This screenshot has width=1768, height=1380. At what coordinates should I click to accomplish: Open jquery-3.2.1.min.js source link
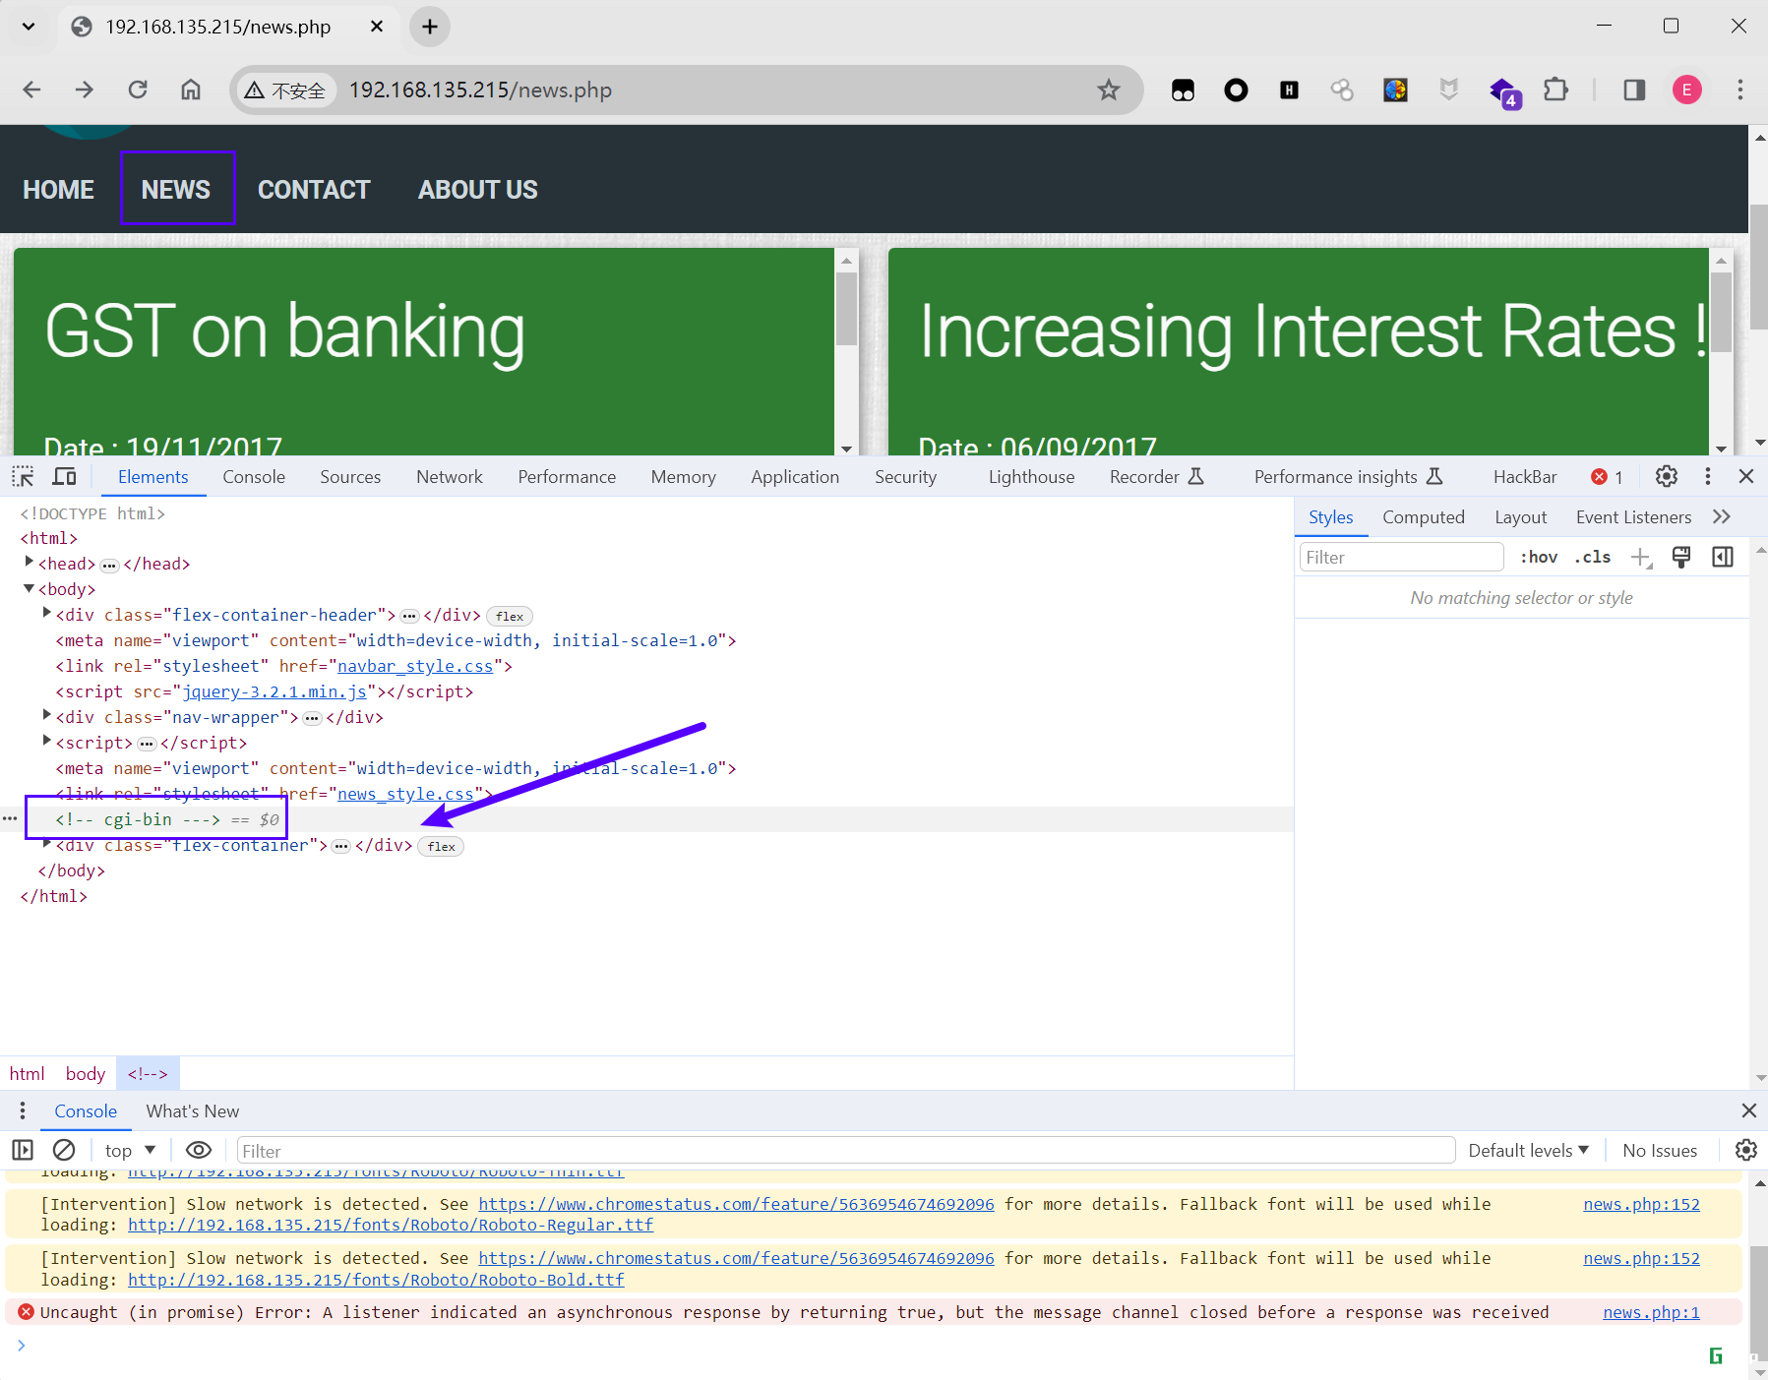point(274,691)
